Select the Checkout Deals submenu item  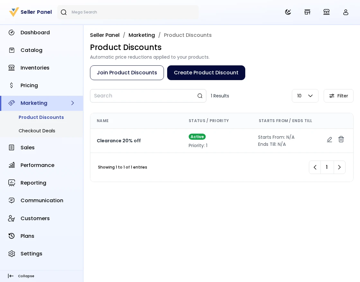(x=37, y=131)
